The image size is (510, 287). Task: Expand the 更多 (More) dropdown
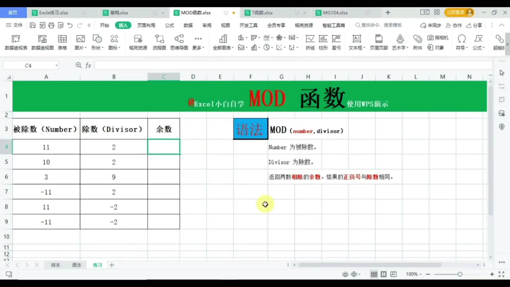[198, 42]
